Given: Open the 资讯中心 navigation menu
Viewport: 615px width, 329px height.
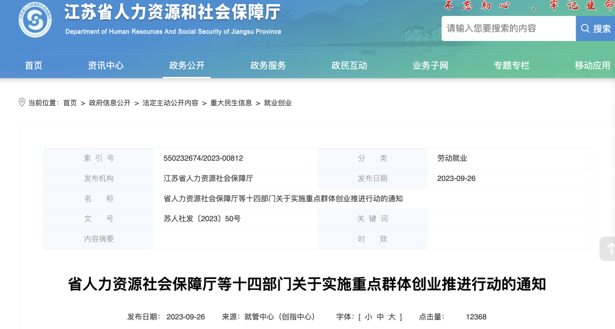Looking at the screenshot, I should pyautogui.click(x=105, y=65).
